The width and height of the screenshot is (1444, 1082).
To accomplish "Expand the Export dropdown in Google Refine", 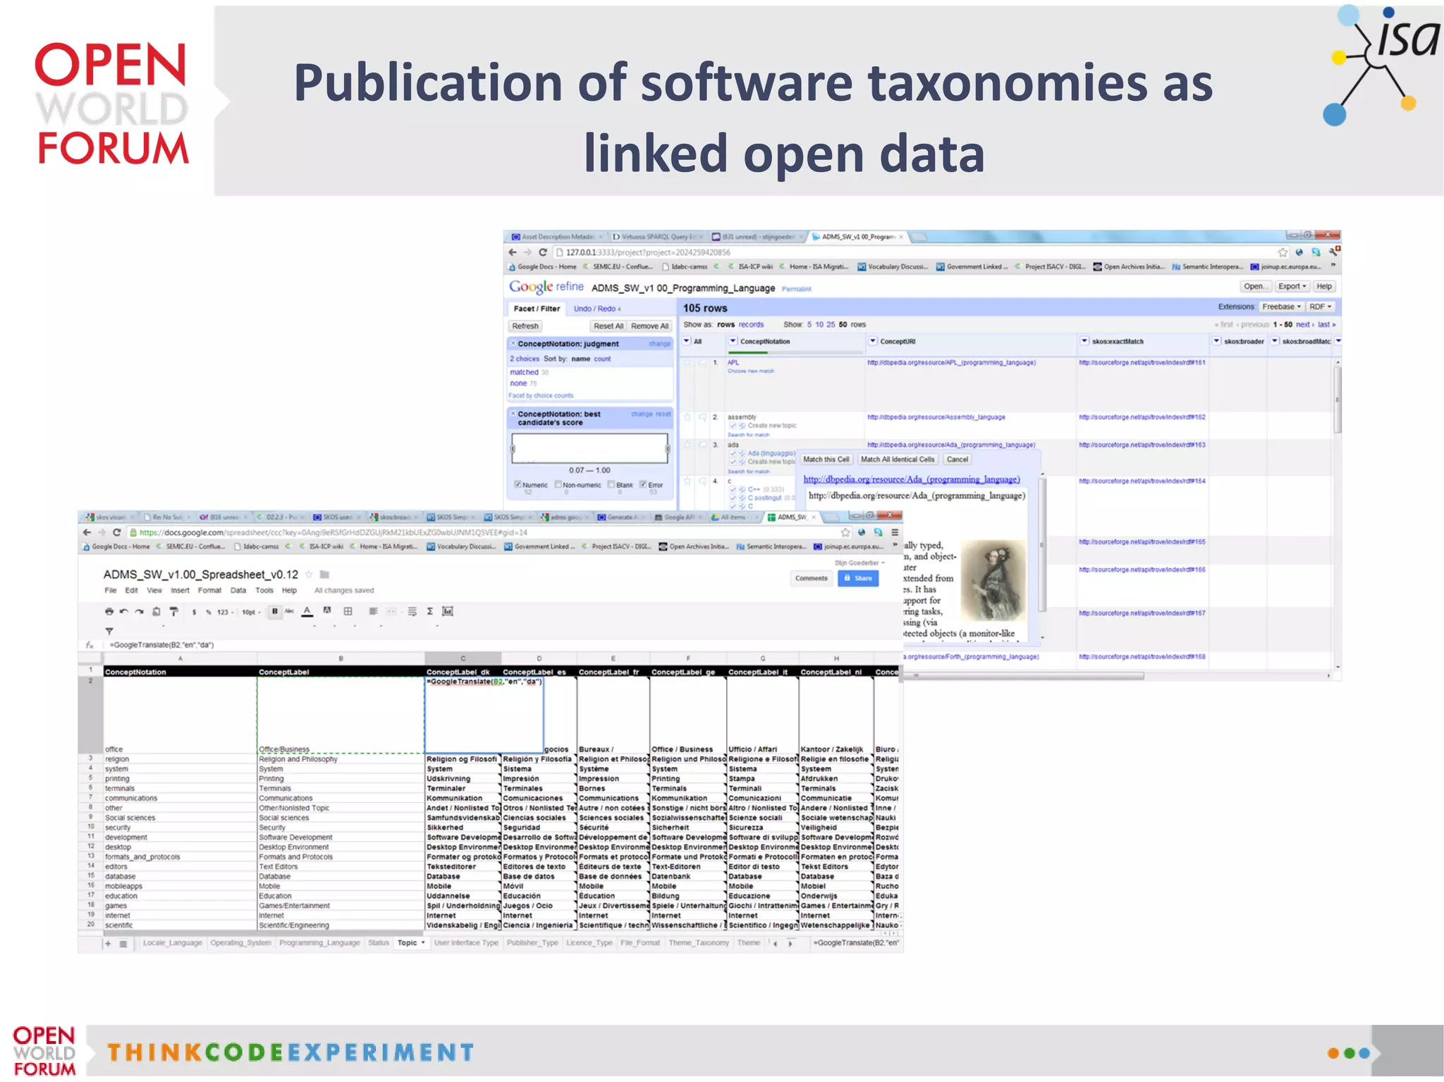I will 1292,286.
